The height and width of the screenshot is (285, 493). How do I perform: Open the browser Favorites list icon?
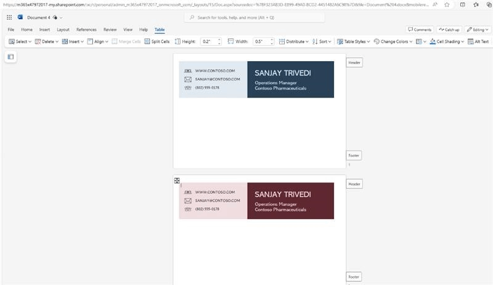click(x=476, y=5)
